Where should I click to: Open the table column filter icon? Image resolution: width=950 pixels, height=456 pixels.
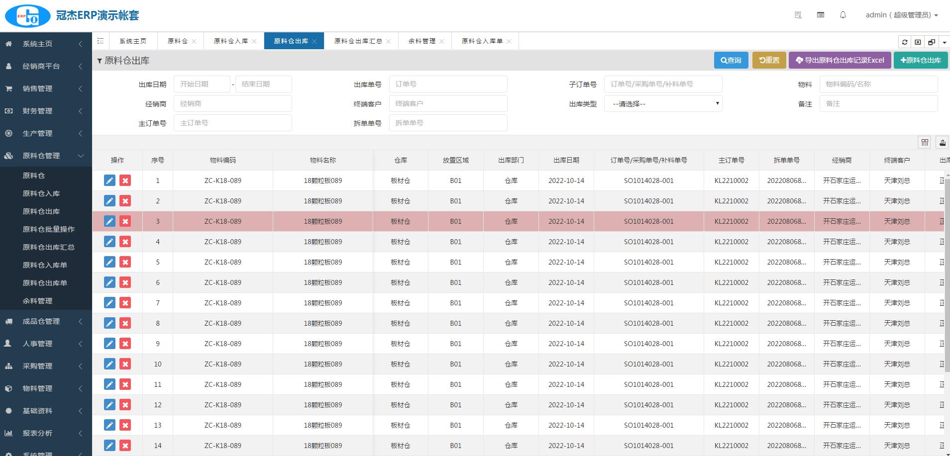pos(925,143)
